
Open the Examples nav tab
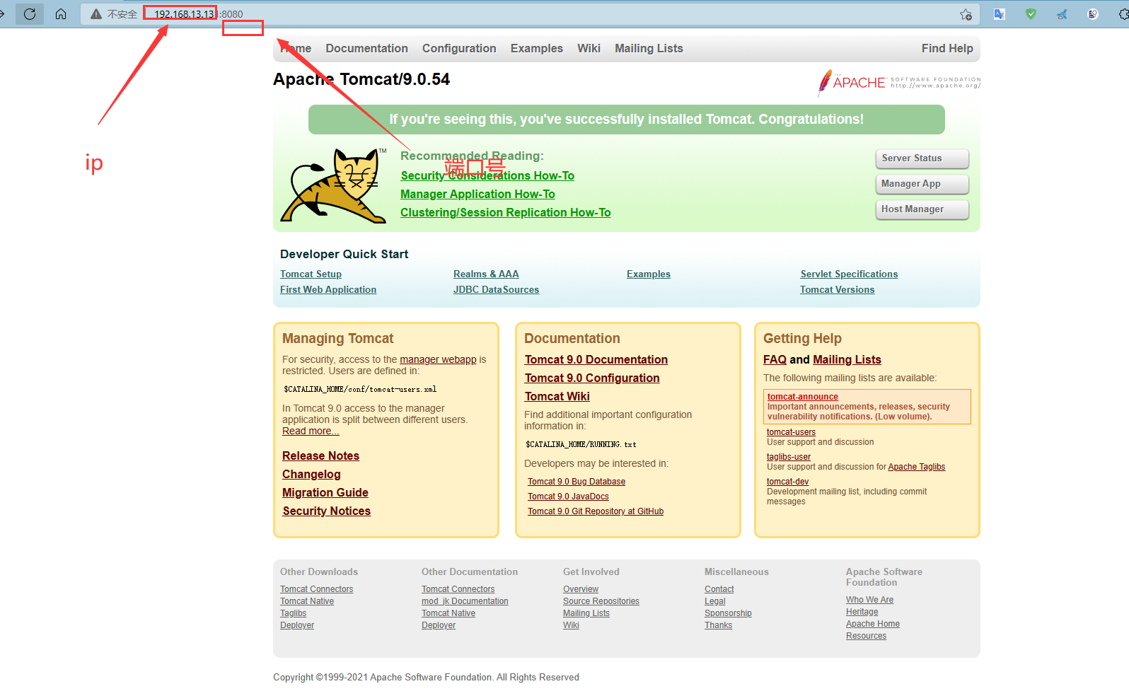point(537,48)
